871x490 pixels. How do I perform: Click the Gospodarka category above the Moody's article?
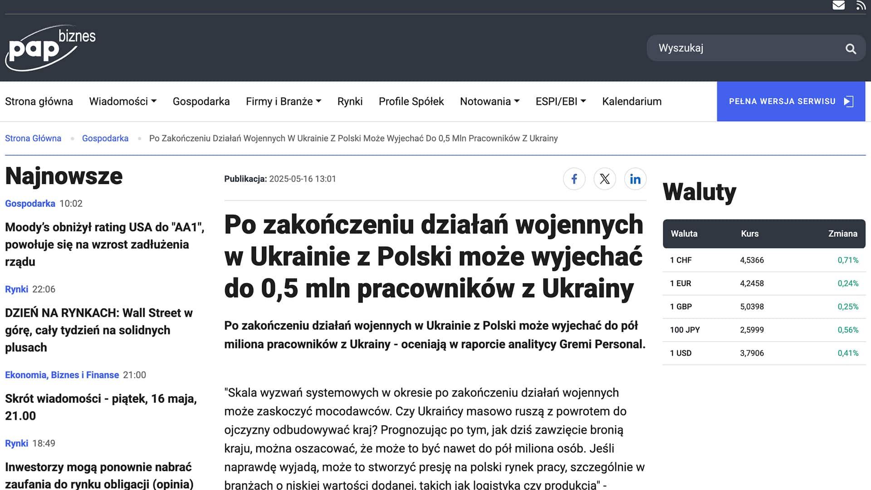tap(30, 203)
